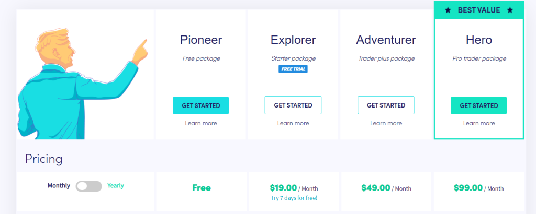Screen dimensions: 536x214
Task: Open Learn more under Adventurer
Action: [x=386, y=123]
